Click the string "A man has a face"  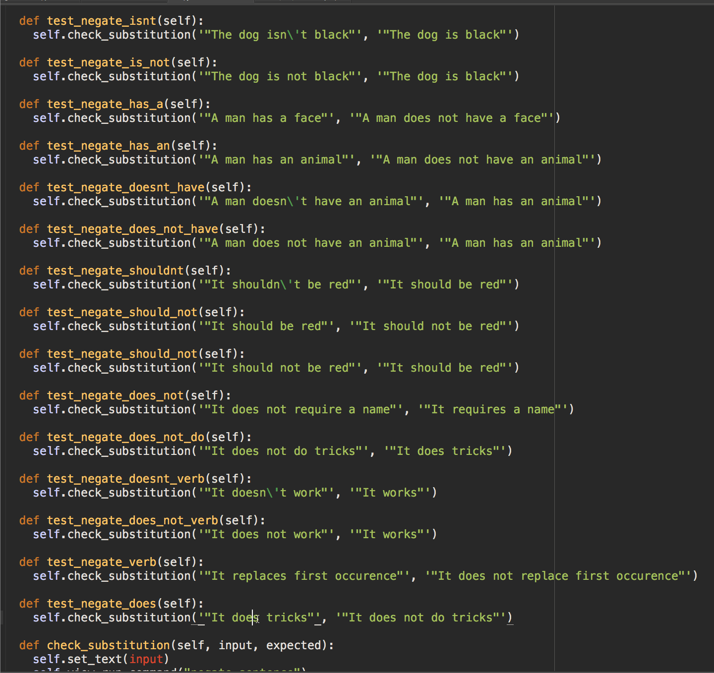[x=266, y=118]
